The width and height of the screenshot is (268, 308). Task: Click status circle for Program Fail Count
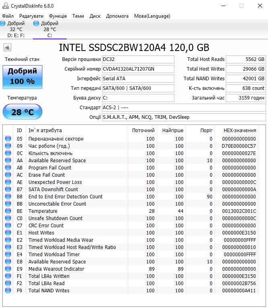[x=8, y=167]
